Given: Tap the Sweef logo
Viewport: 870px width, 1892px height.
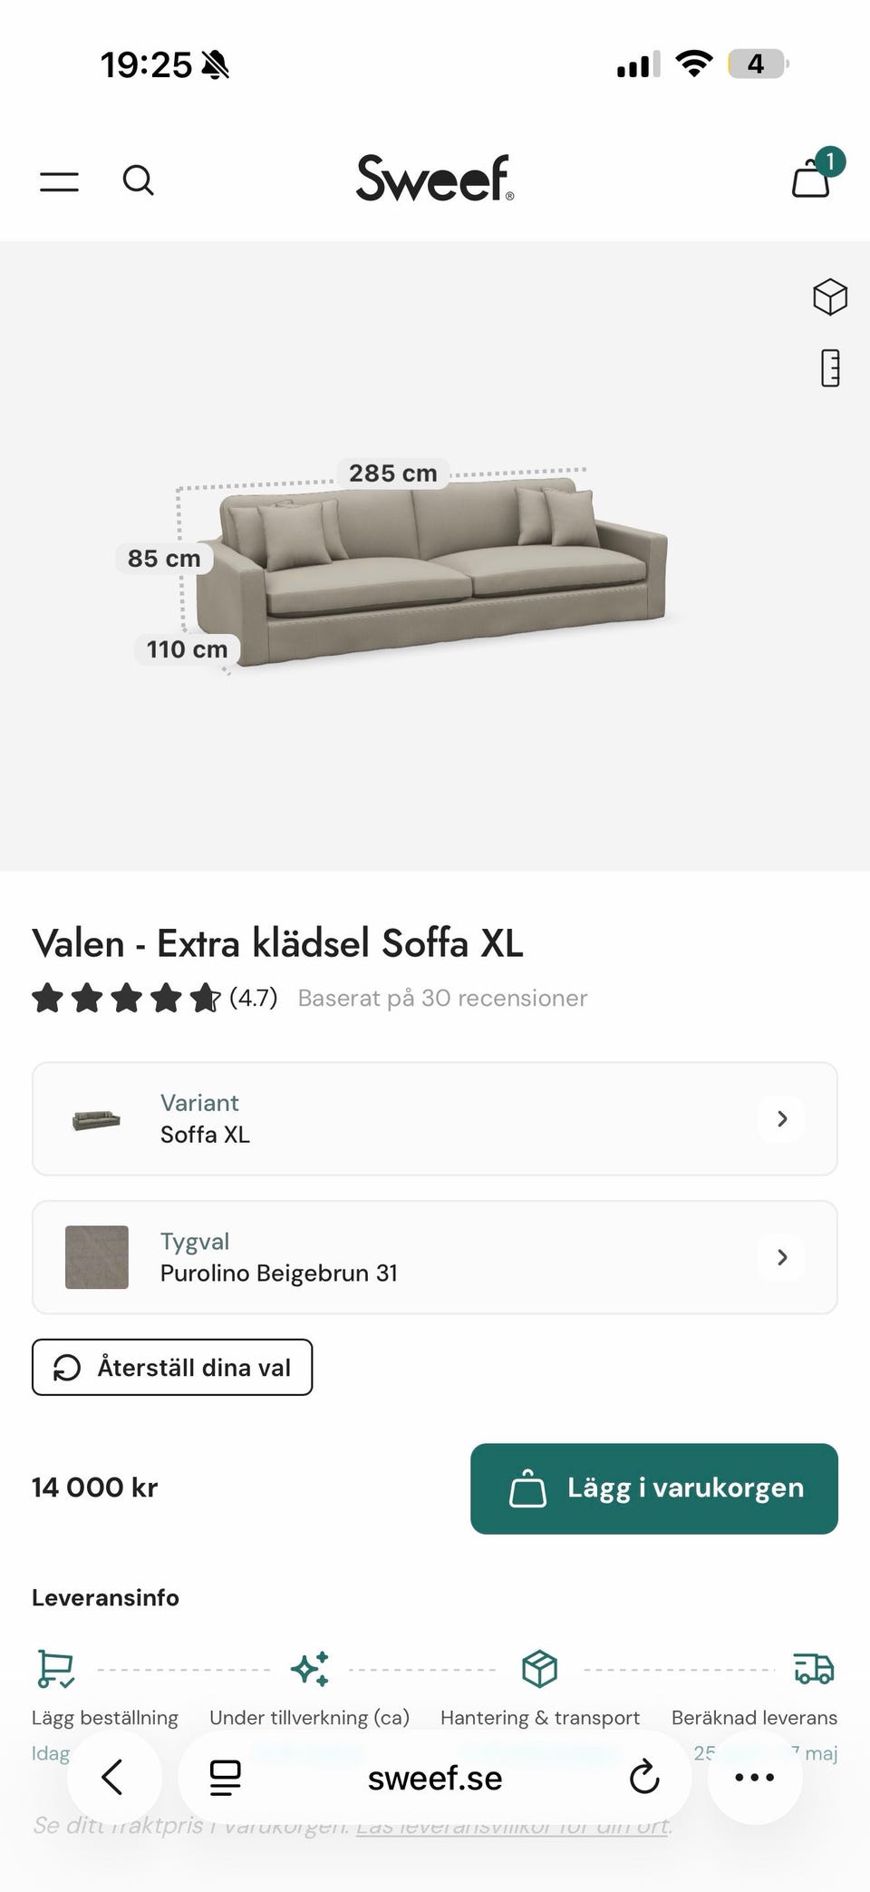Looking at the screenshot, I should (434, 178).
